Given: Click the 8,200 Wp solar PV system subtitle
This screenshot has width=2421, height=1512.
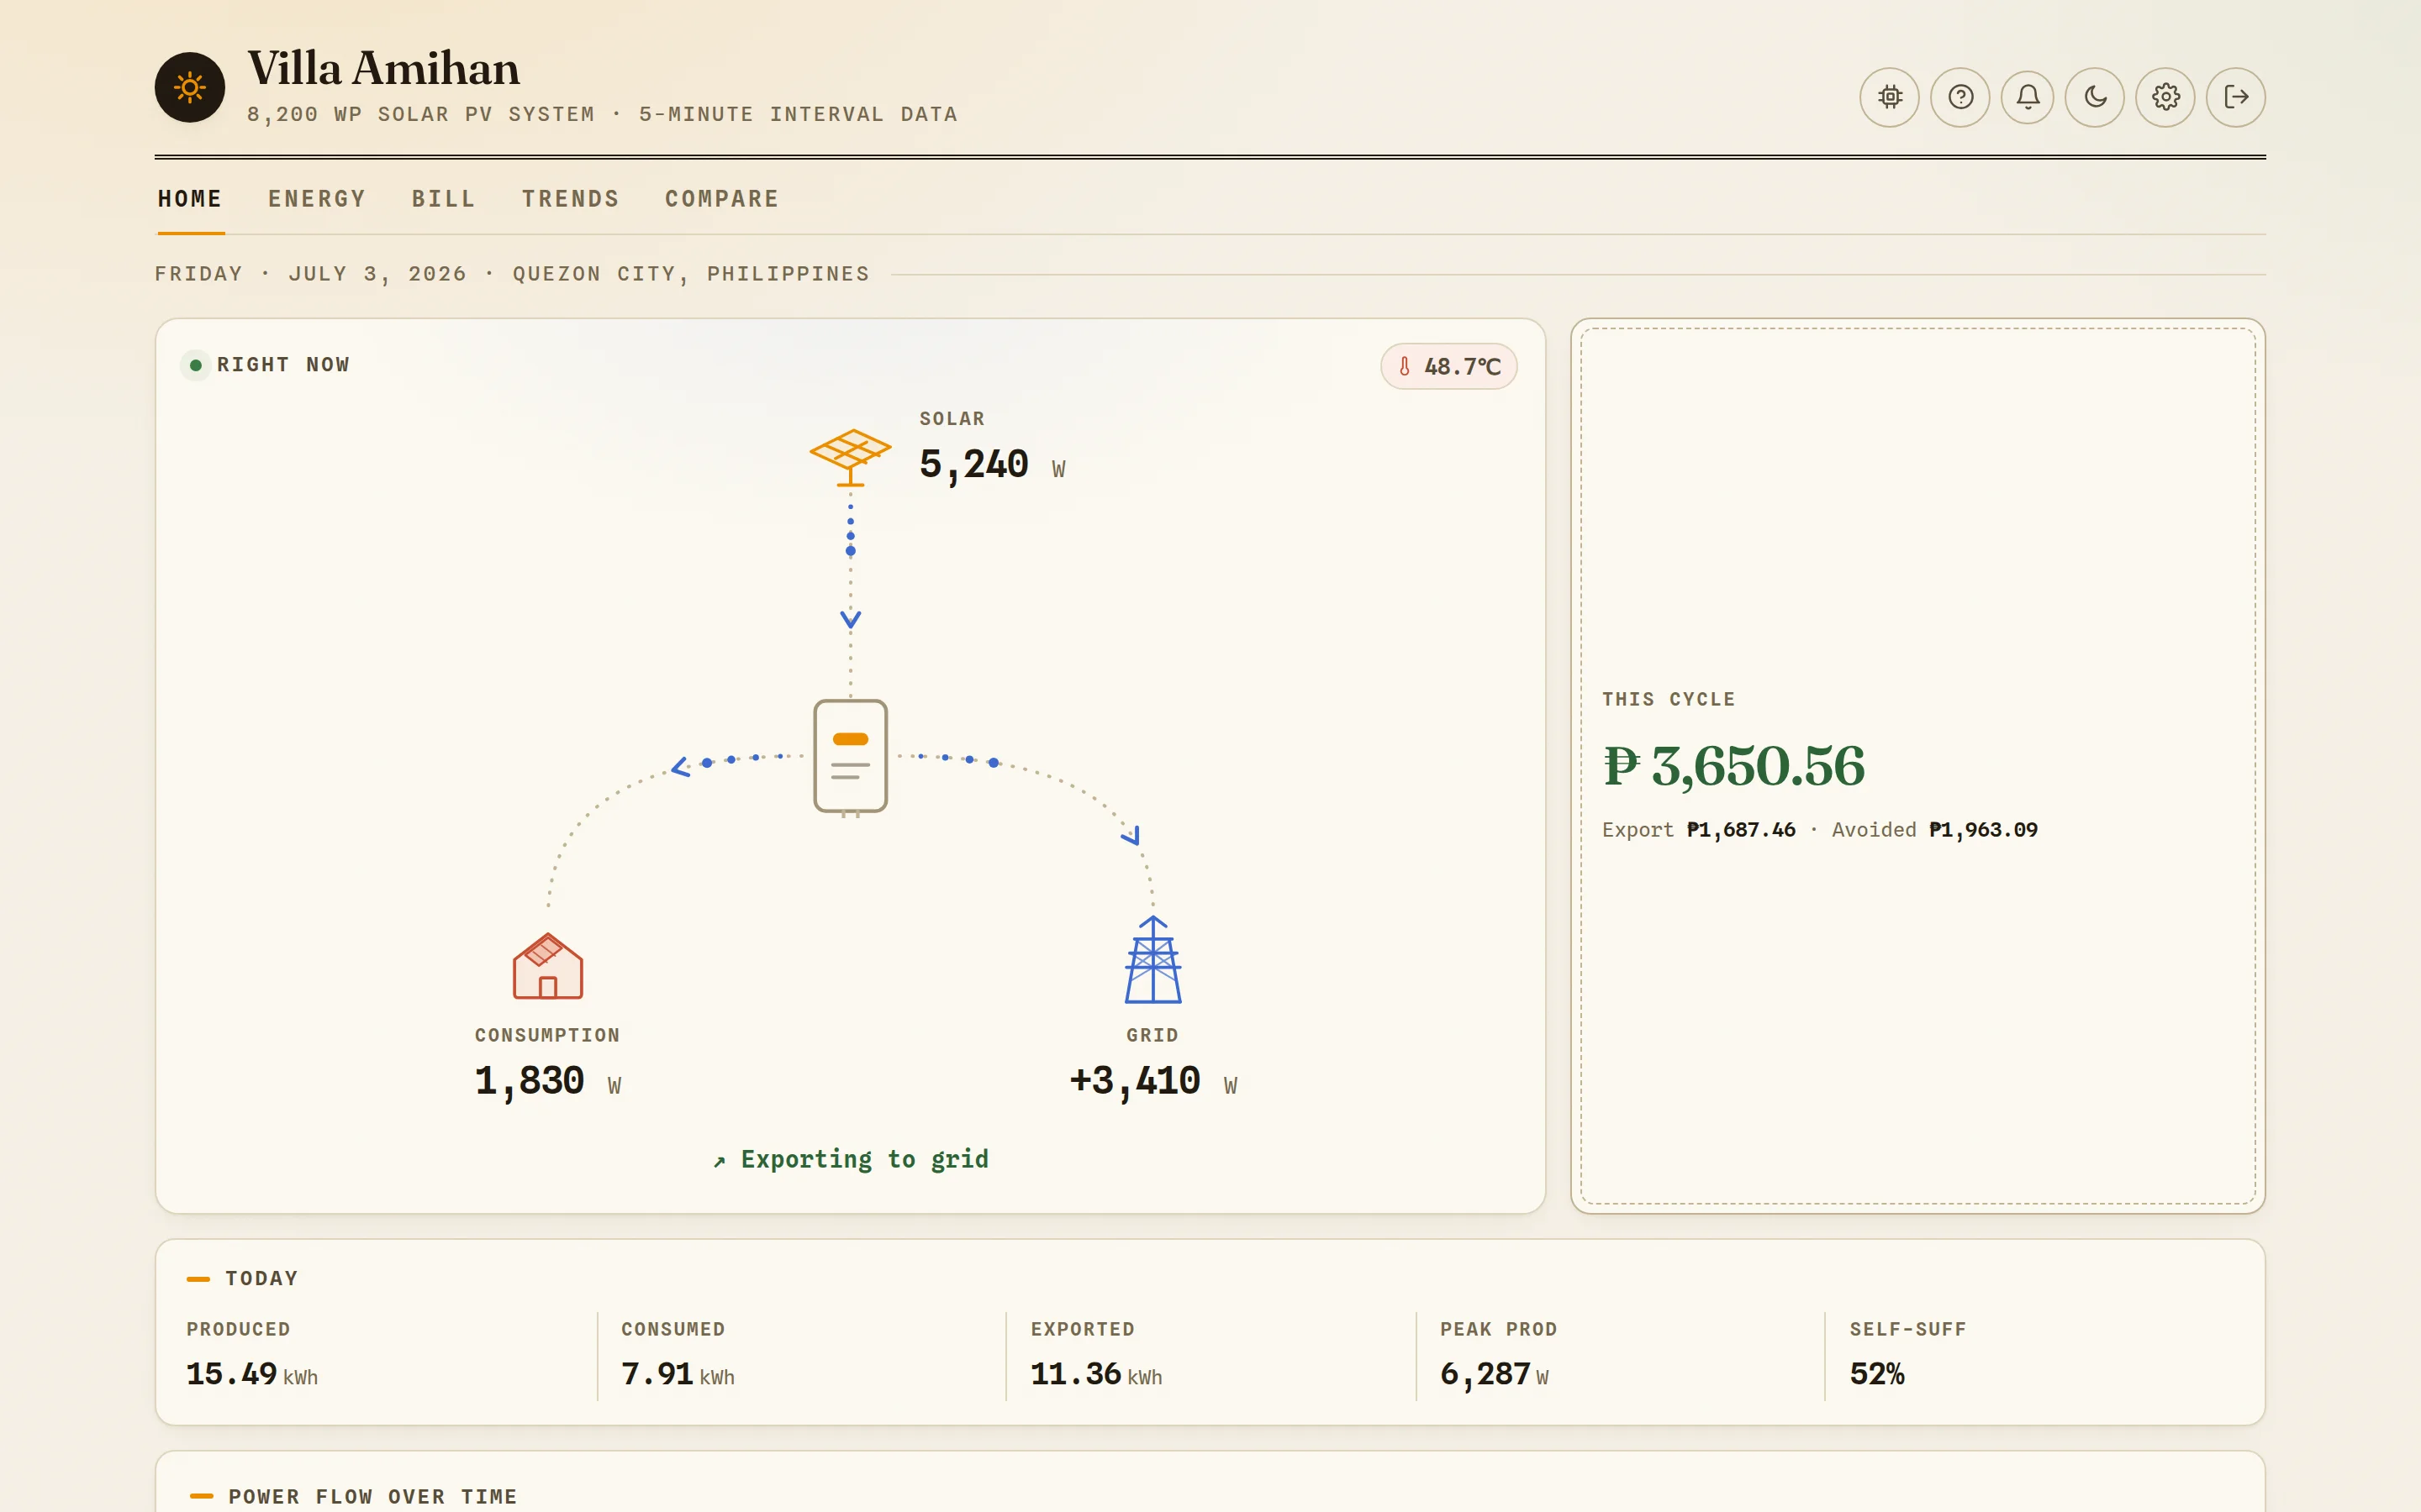Looking at the screenshot, I should tap(602, 115).
